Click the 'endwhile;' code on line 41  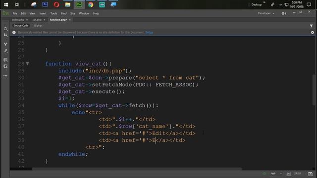(73, 154)
